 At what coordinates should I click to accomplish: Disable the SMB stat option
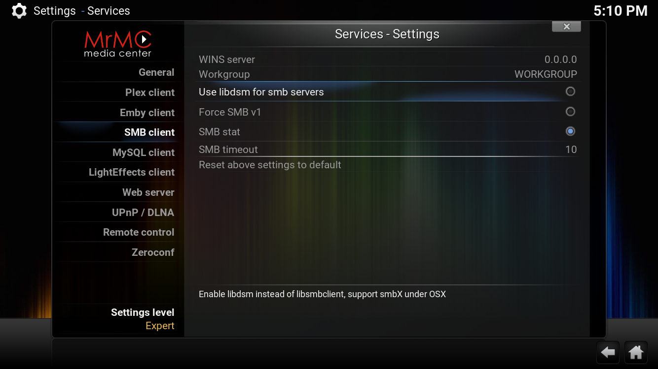coord(570,131)
